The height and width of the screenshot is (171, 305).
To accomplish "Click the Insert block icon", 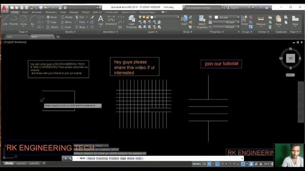I will [184, 20].
